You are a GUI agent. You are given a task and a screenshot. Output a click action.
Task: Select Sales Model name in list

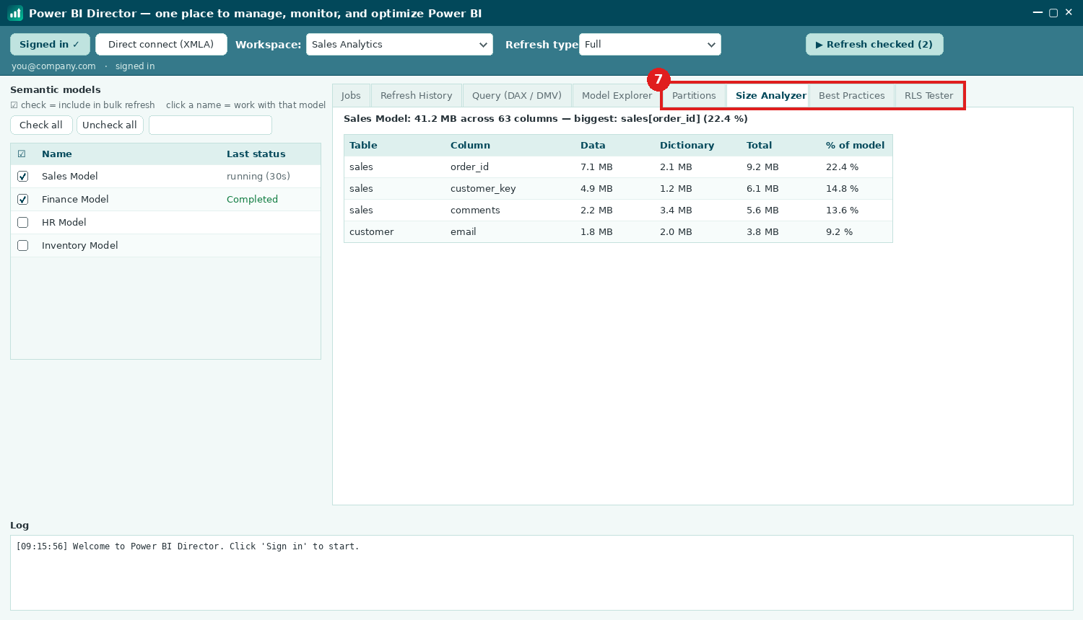[x=70, y=177]
